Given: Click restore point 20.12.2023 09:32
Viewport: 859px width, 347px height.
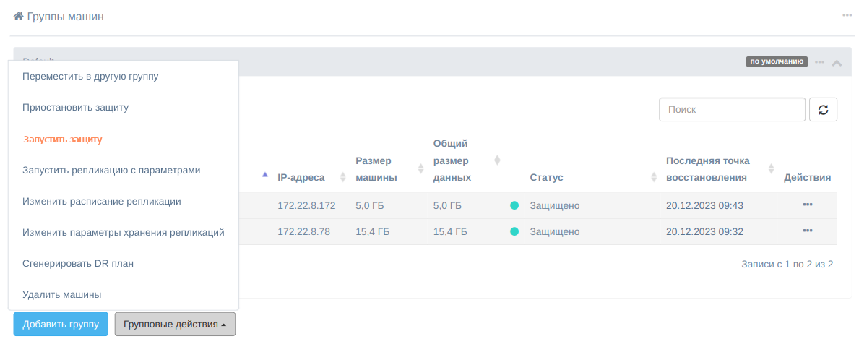Looking at the screenshot, I should point(704,232).
